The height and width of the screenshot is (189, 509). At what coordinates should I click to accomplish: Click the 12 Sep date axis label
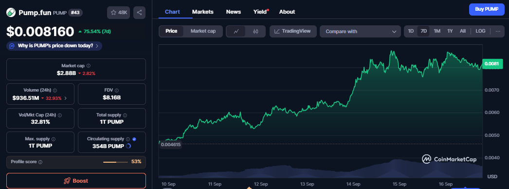pyautogui.click(x=261, y=184)
